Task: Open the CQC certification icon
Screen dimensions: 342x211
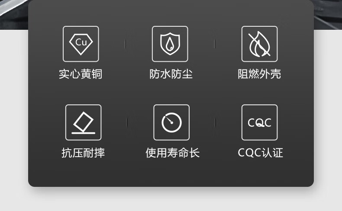Action: (260, 123)
